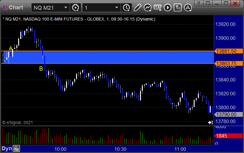Screen dimensions: 244x153
Task: Minimize the Chart window
Action: tap(217, 3)
